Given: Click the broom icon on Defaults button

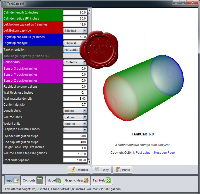Looking at the screenshot, I should (73, 170).
